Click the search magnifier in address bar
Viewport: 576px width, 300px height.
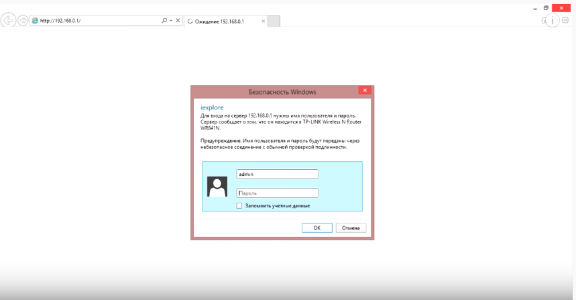click(164, 21)
